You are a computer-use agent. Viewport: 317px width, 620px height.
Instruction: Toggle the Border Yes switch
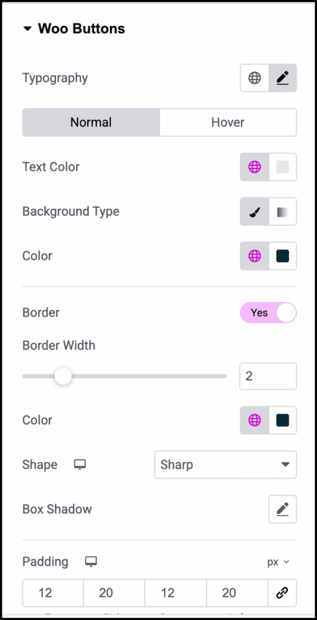pos(268,313)
